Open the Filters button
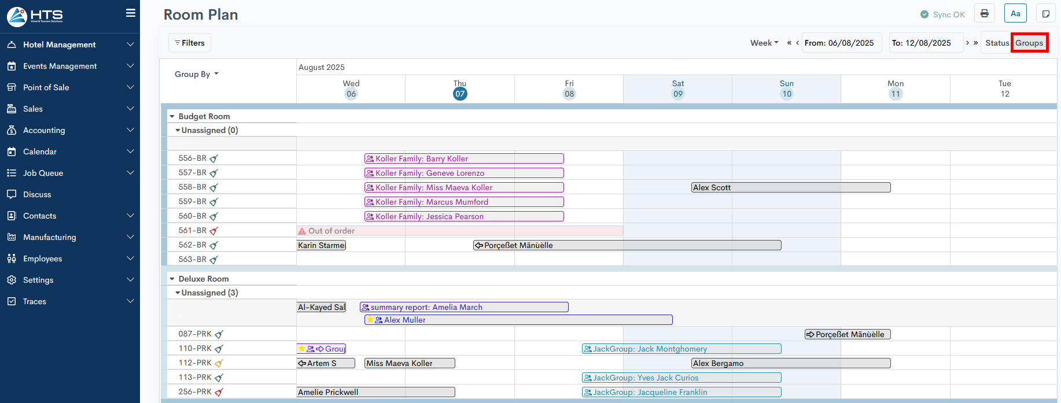The height and width of the screenshot is (403, 1061). coord(190,43)
